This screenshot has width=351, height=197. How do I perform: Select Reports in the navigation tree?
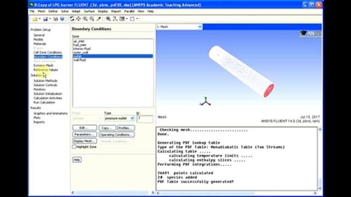point(39,122)
